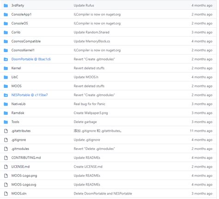Image resolution: width=219 pixels, height=199 pixels.
Task: Open the Corlib folder
Action: 16,32
